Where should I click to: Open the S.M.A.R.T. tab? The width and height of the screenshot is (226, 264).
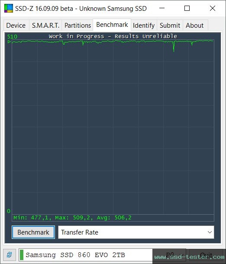click(45, 26)
